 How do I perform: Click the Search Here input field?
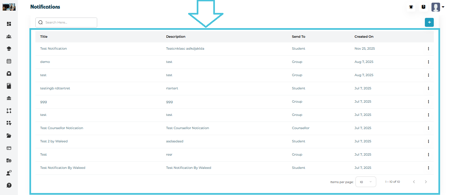coord(69,23)
